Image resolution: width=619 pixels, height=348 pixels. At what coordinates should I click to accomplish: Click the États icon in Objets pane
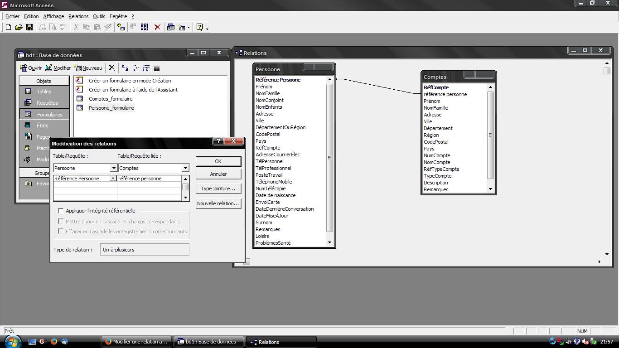[x=28, y=126]
